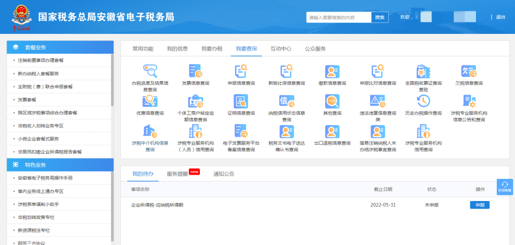Open the 通知公告 tab
Image resolution: width=515 pixels, height=245 pixels.
tap(224, 174)
